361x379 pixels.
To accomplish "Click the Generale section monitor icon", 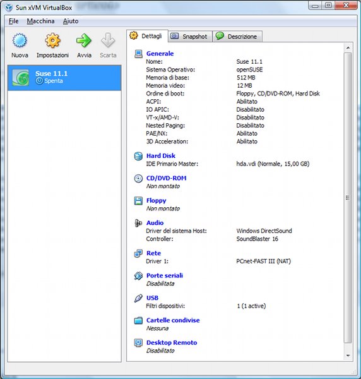I will (x=138, y=54).
